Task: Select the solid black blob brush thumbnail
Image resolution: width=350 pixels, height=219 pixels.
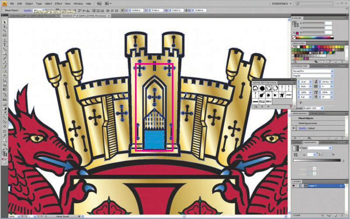Action: (x=262, y=88)
